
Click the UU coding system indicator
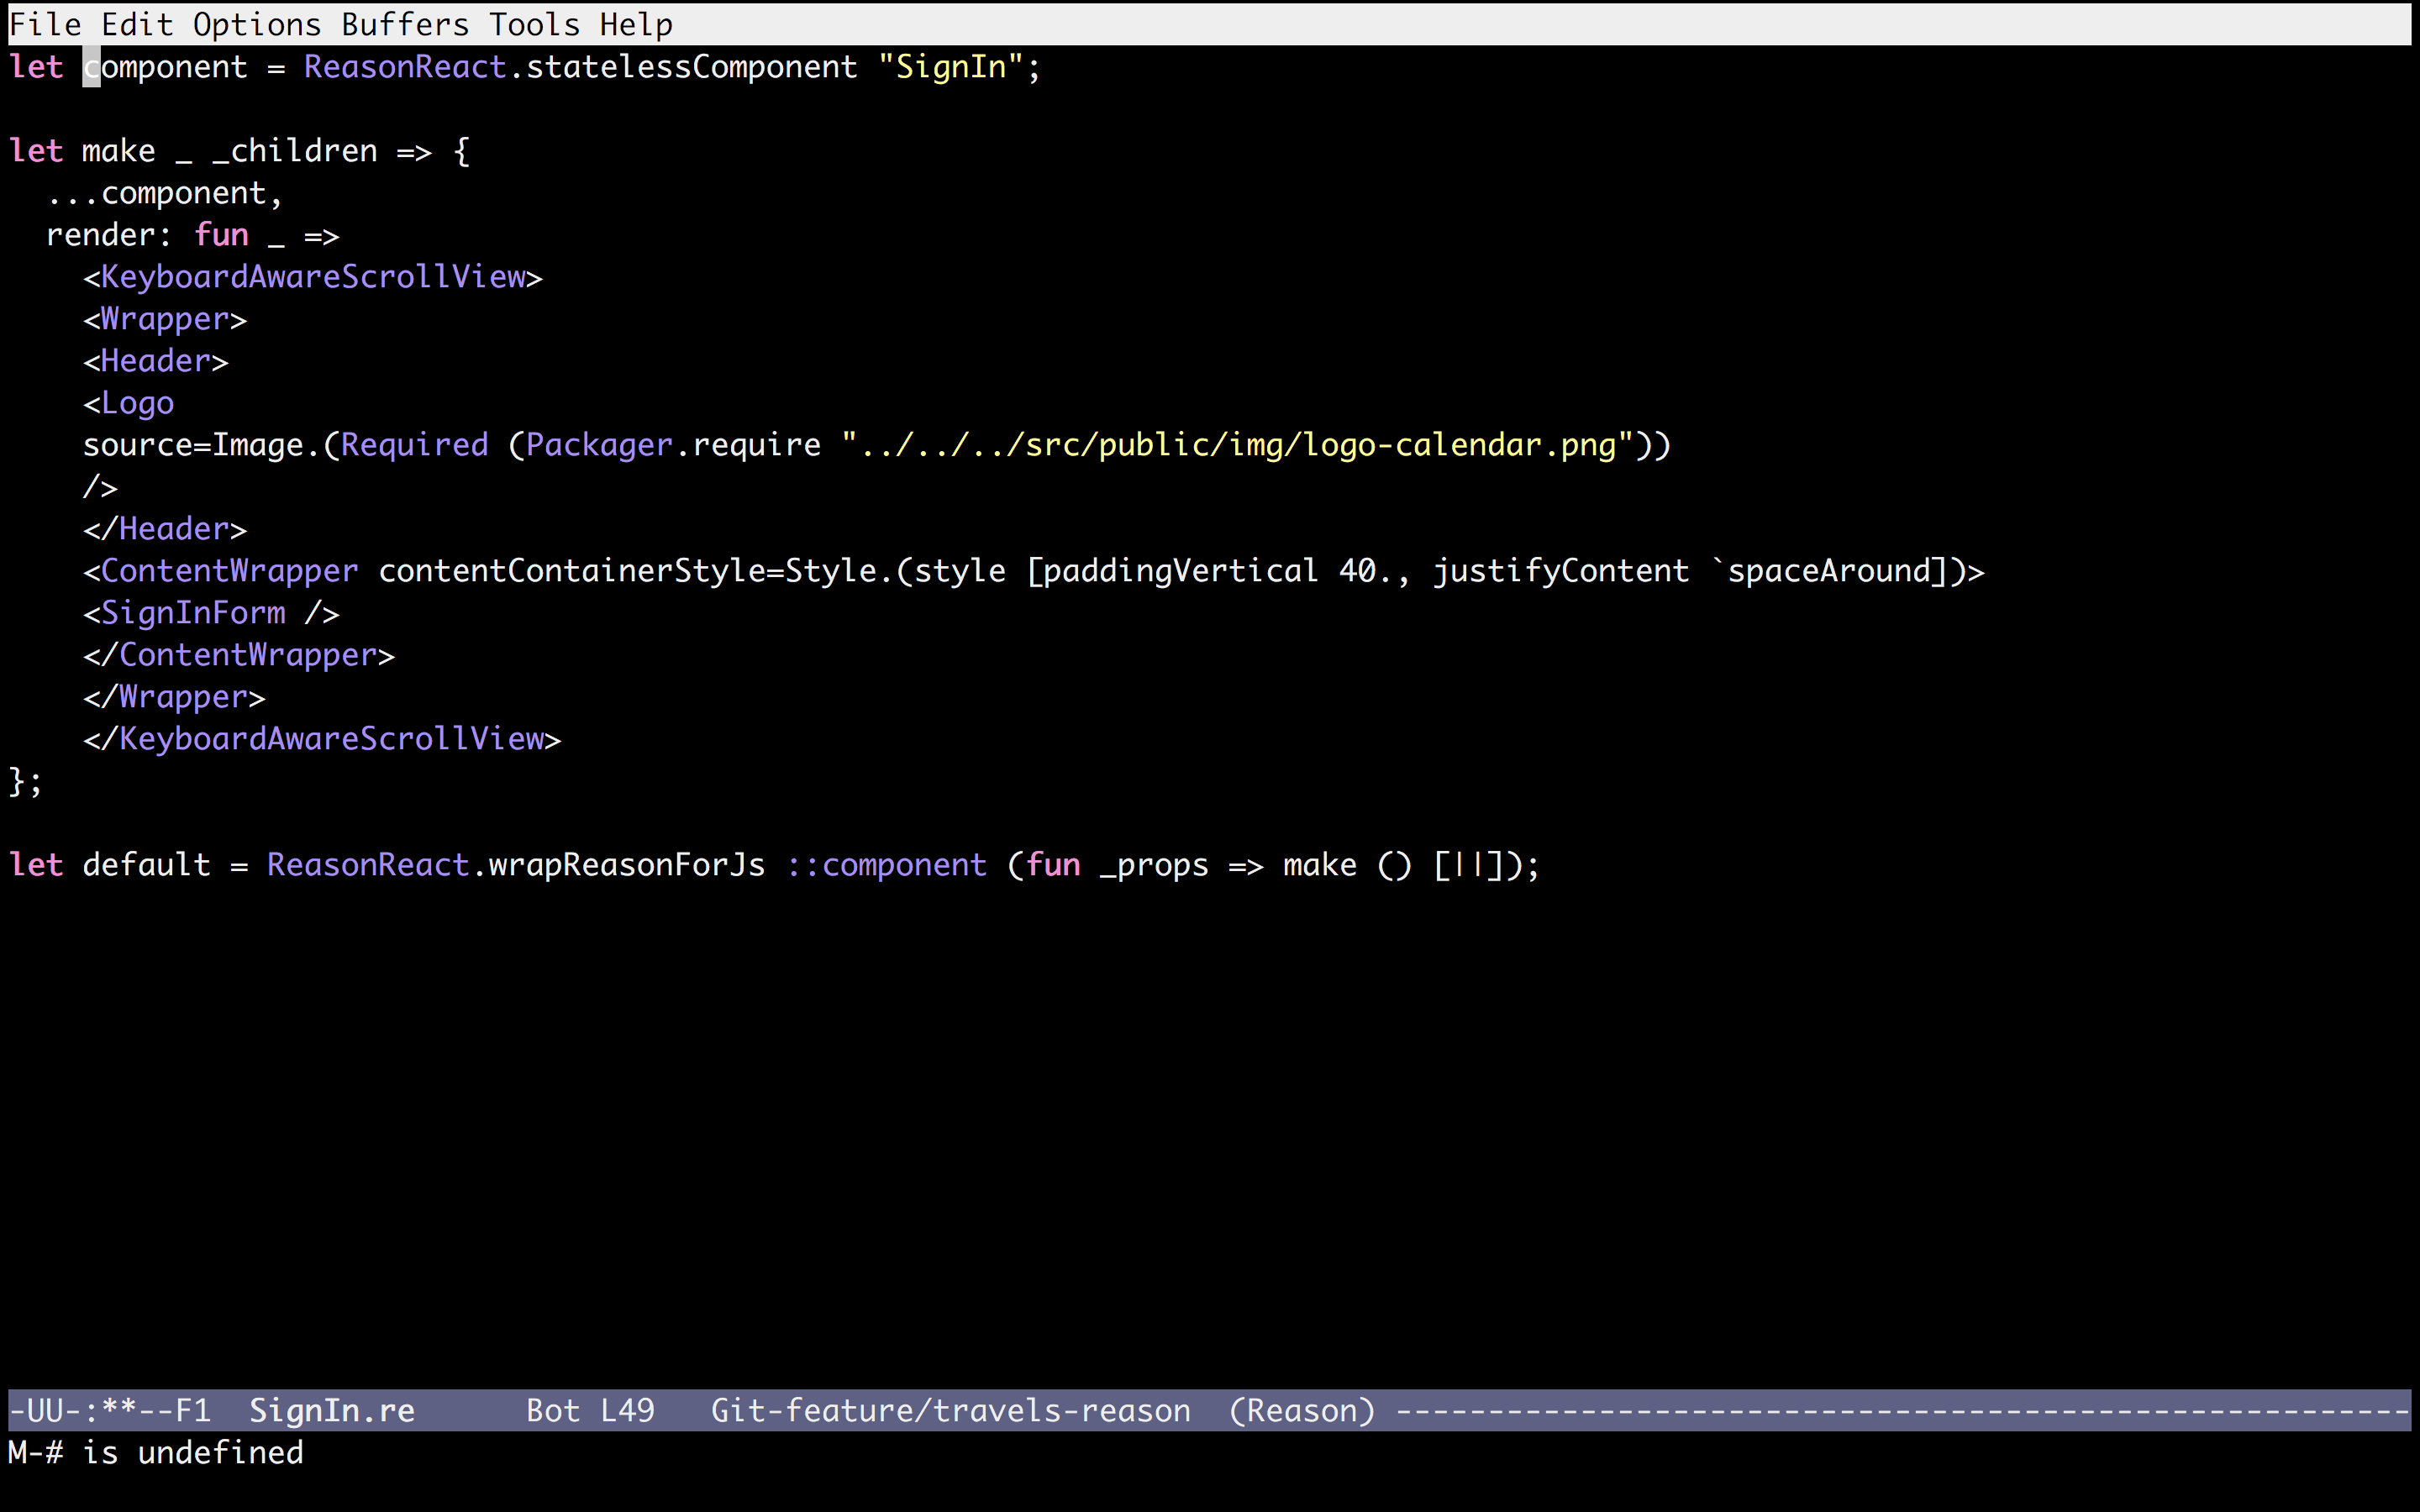(45, 1410)
